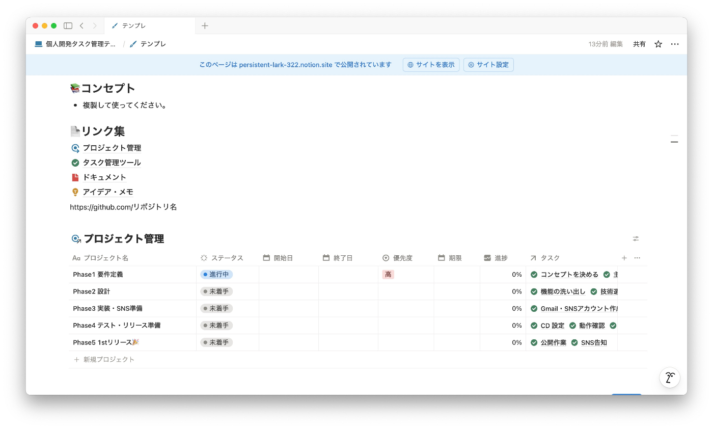Click the github.com repository URL text

point(124,207)
